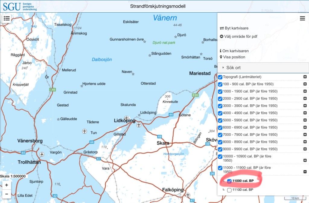Image resolution: width=309 pixels, height=203 pixels.
Task: Disable the 11000 cal. BP sublayer
Action: [x=229, y=181]
